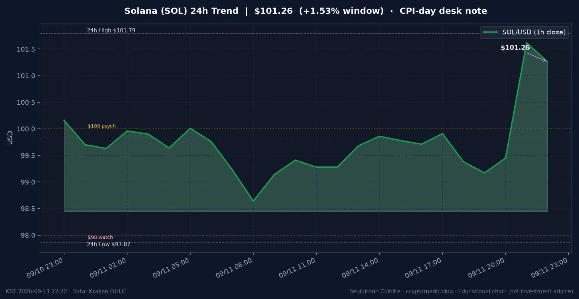Viewport: 579px width, 299px height.
Task: Click the "09/11 11:00" x-axis label
Action: [297, 268]
